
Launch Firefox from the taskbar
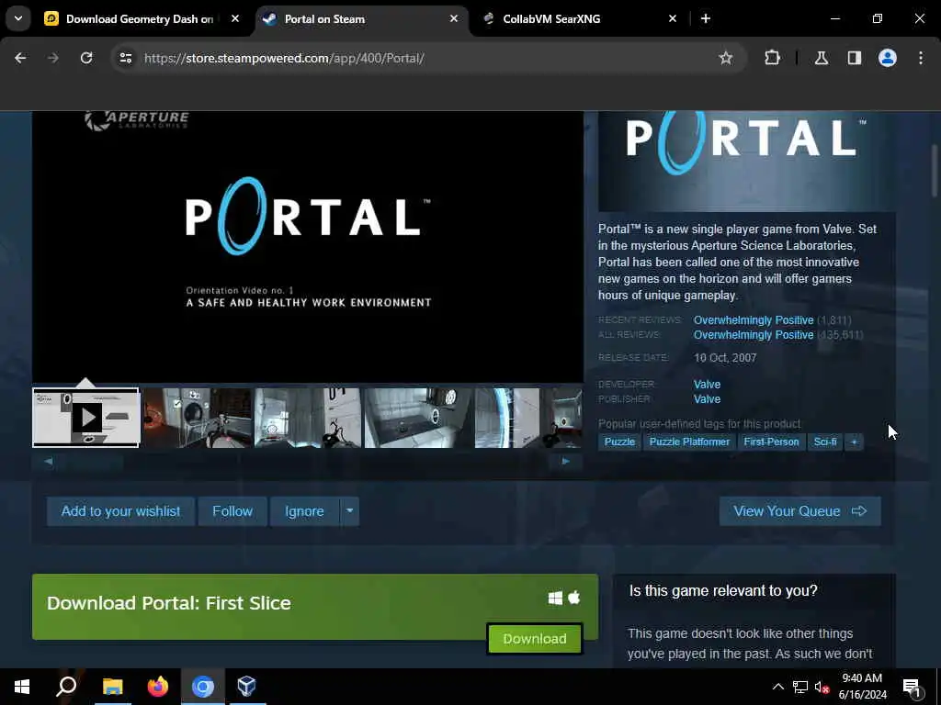click(158, 687)
